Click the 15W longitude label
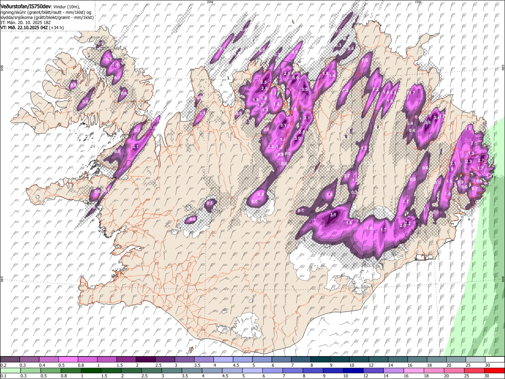The image size is (505, 379). 418,2
